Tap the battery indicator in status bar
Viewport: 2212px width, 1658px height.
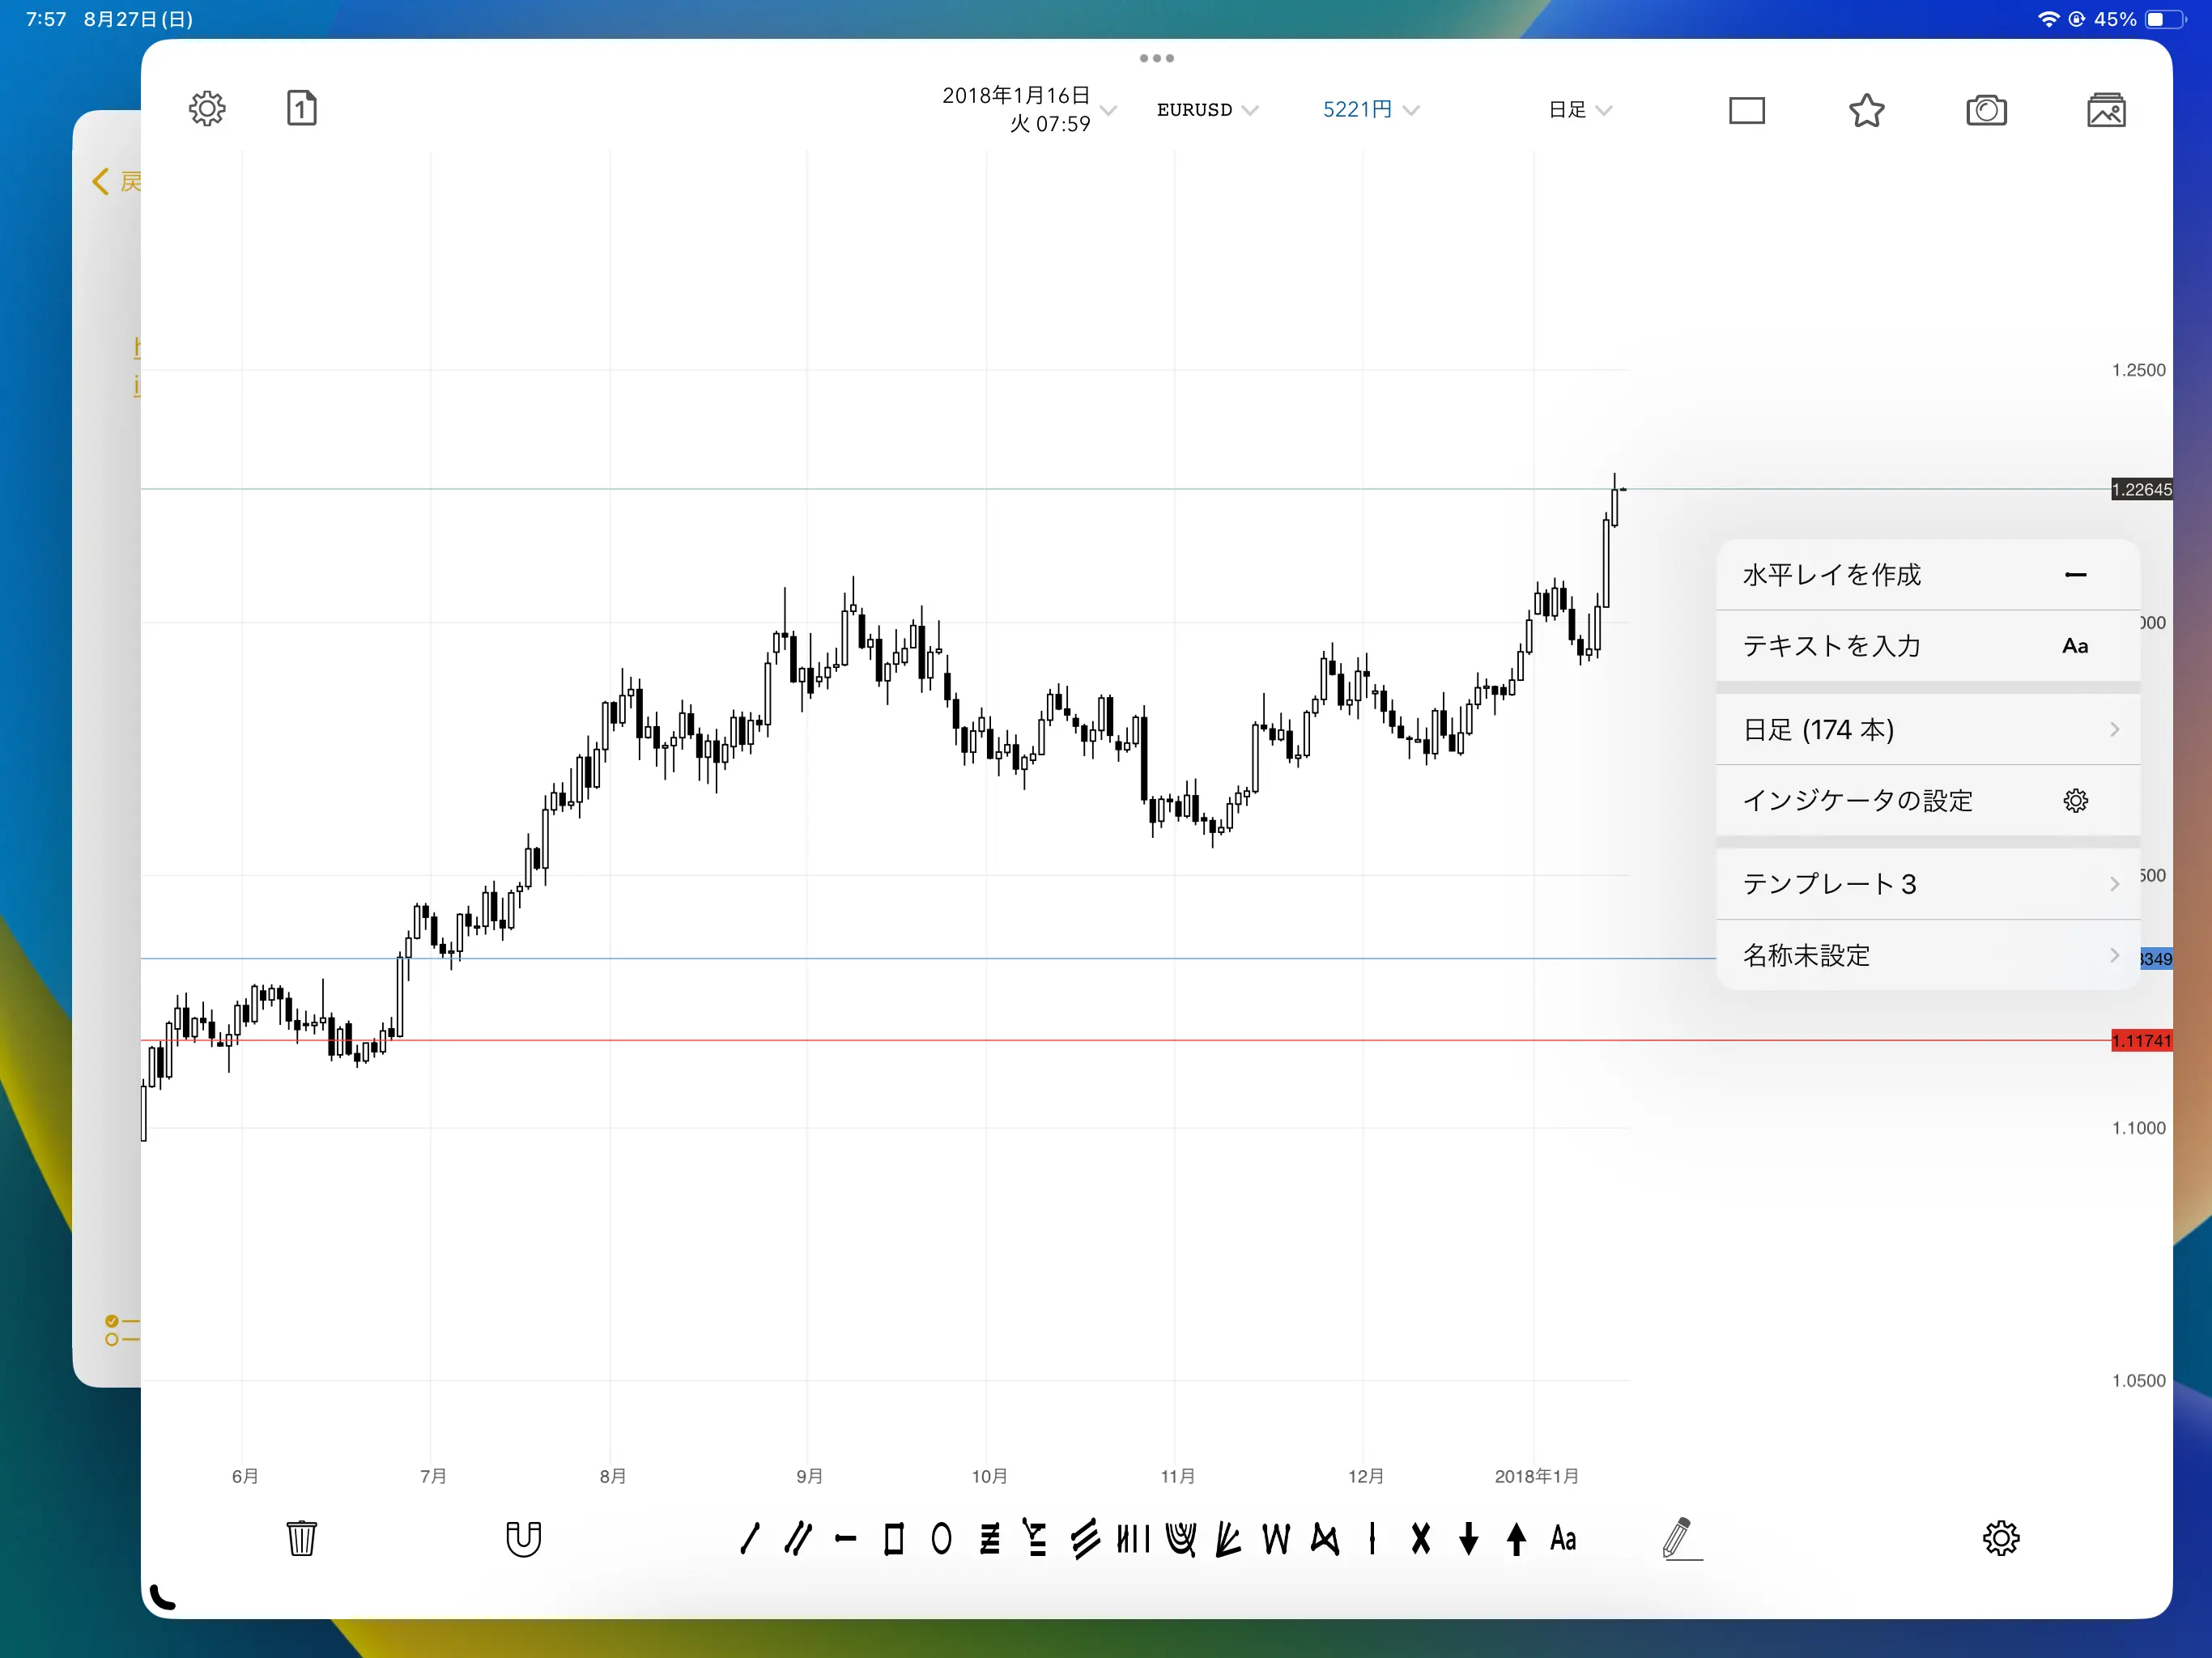(2167, 19)
